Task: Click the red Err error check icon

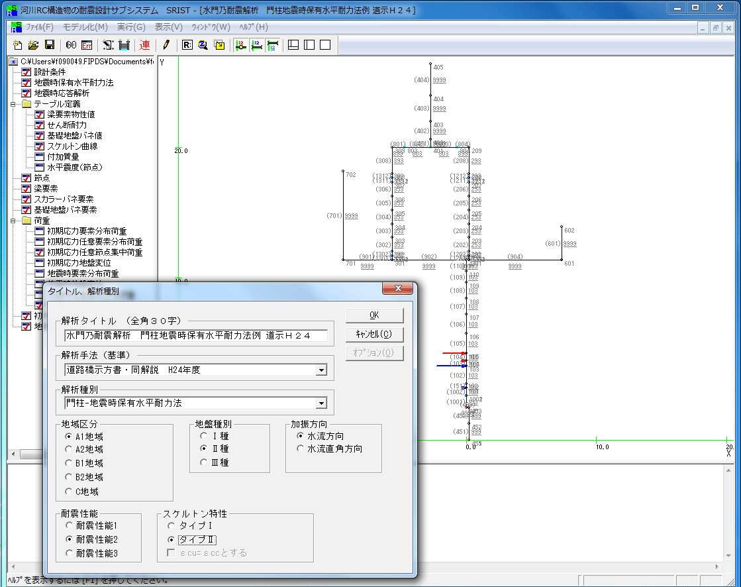Action: 87,45
